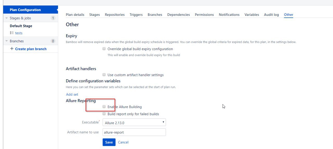Open the Audit log tab

271,15
